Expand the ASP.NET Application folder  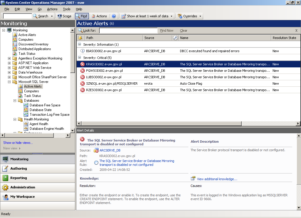point(9,63)
